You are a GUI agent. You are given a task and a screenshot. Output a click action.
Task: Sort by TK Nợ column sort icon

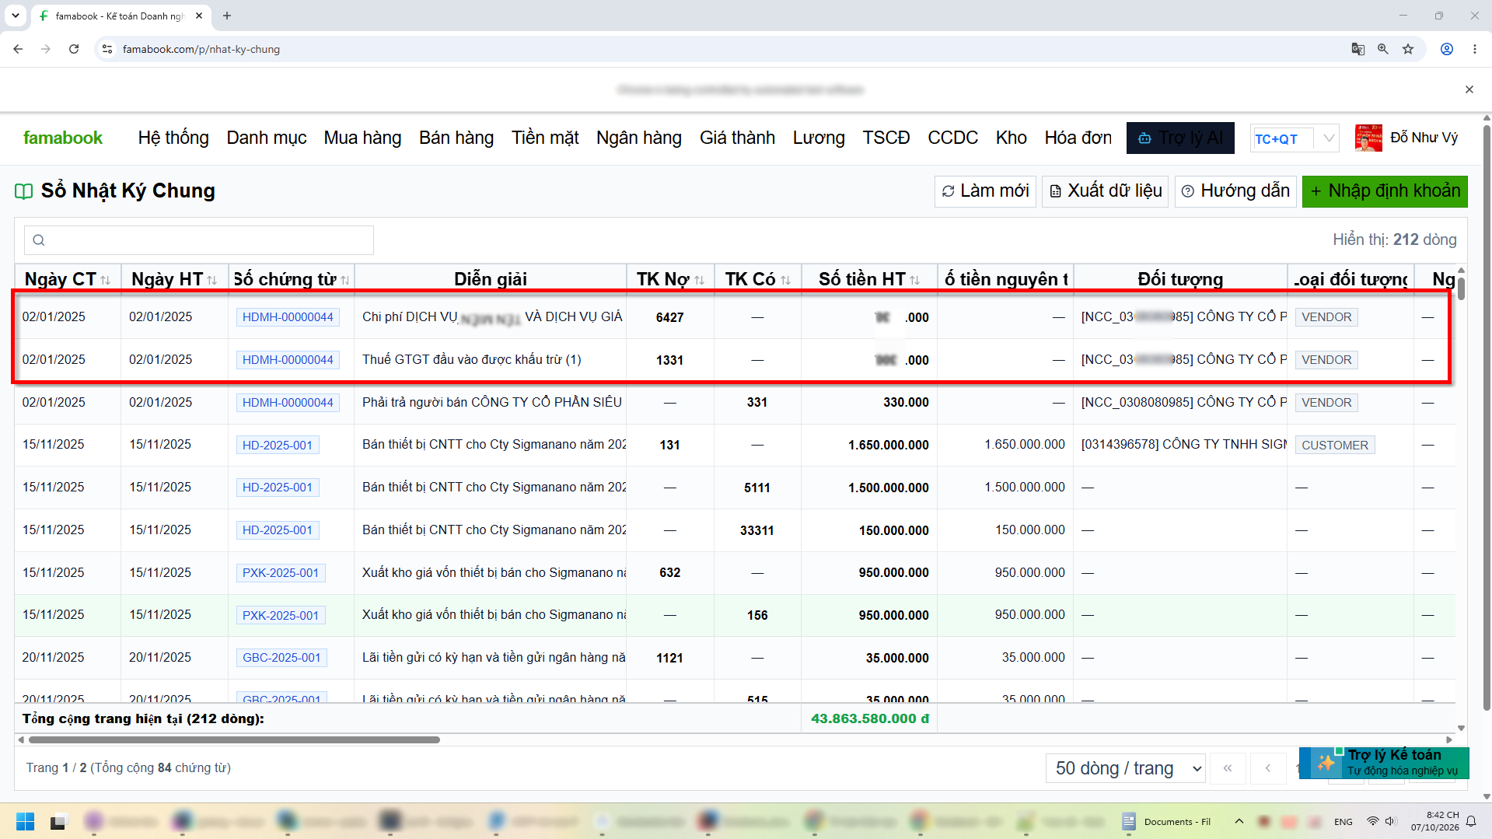pos(699,280)
